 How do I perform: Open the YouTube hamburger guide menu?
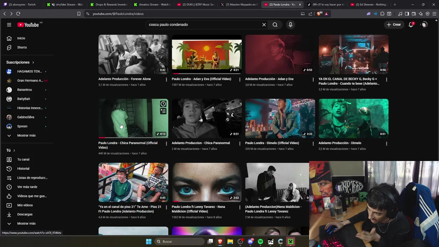click(x=9, y=25)
